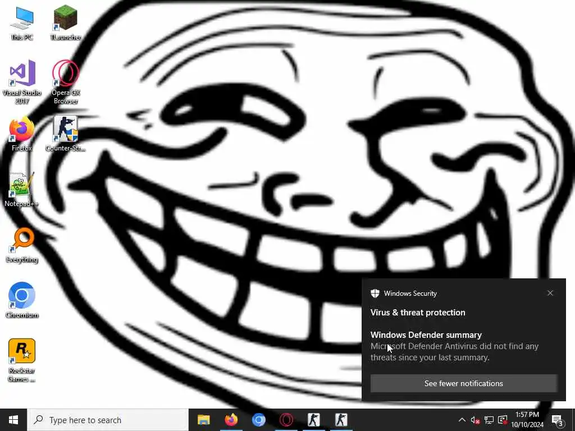575x431 pixels.
Task: Open the Windows Start menu
Action: [x=13, y=420]
